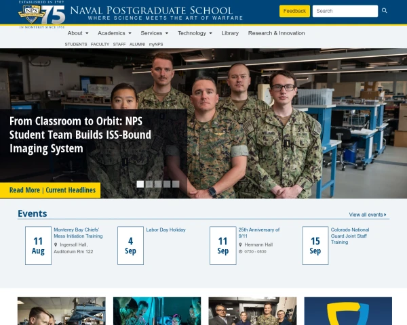Expand the Technology dropdown menu
The width and height of the screenshot is (407, 325).
[x=195, y=33]
